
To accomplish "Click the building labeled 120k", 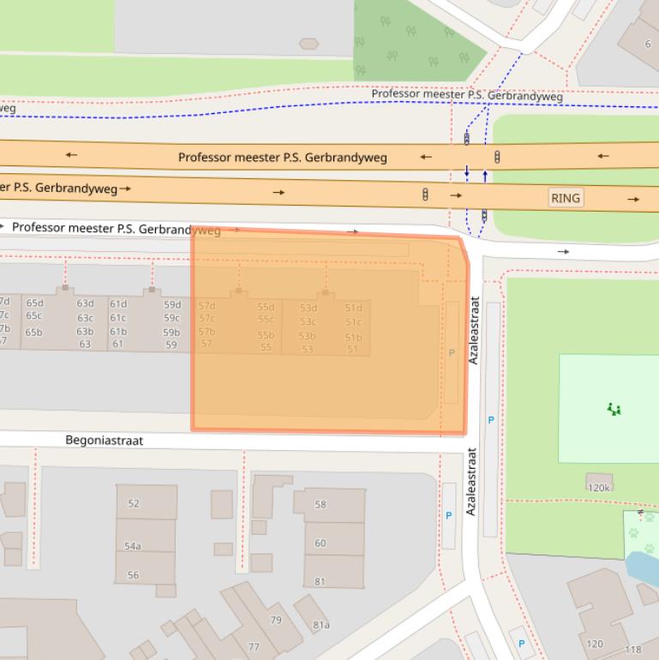I will (599, 487).
